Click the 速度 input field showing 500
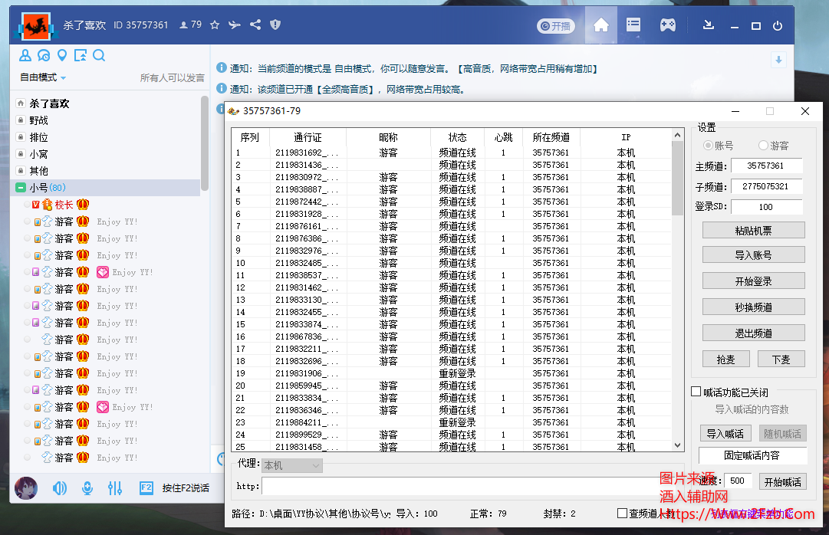The height and width of the screenshot is (535, 829). coord(737,480)
